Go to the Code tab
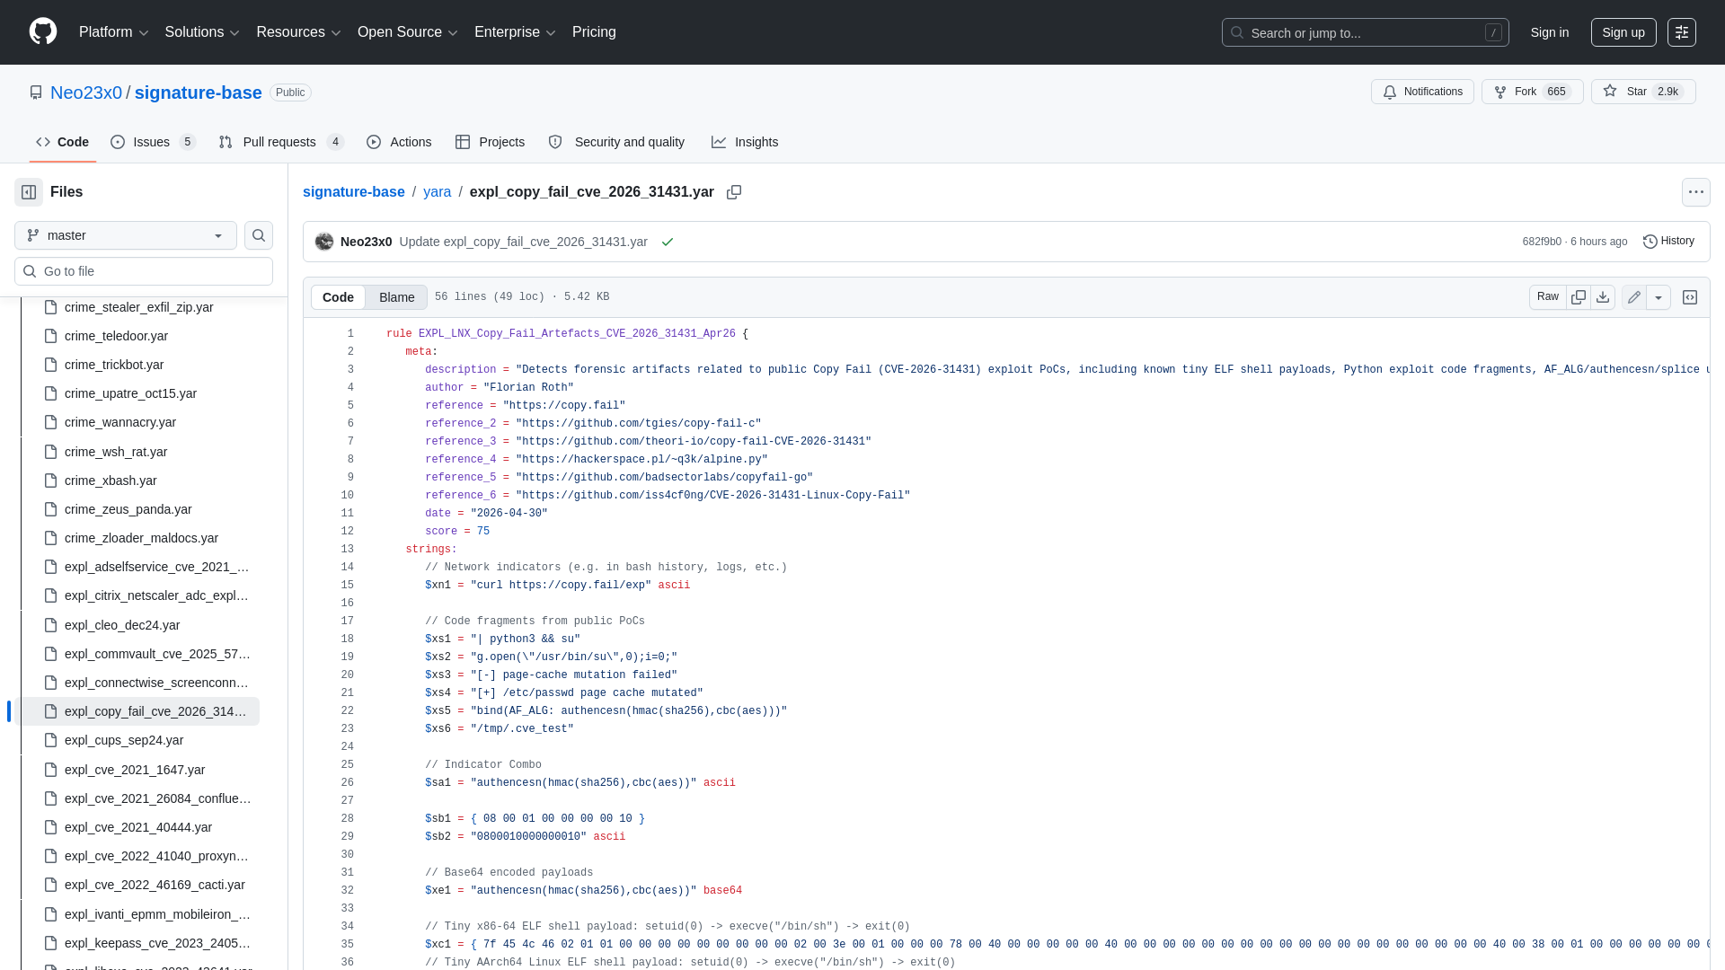This screenshot has width=1725, height=970. tap(63, 142)
